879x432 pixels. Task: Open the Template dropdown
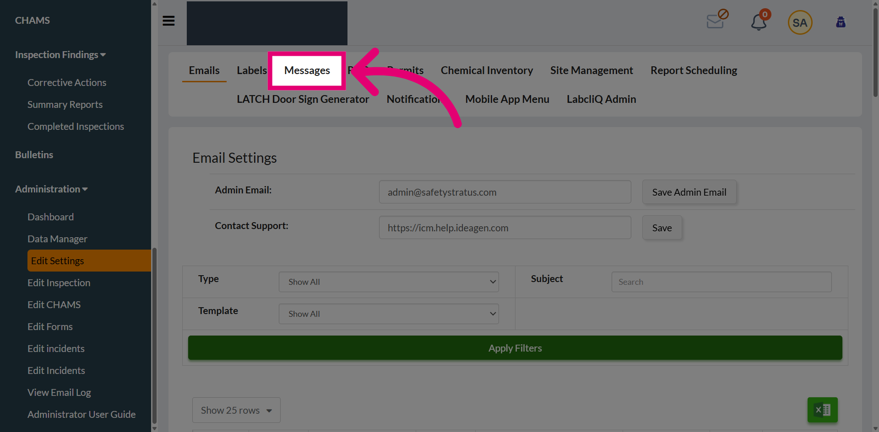[x=389, y=314]
